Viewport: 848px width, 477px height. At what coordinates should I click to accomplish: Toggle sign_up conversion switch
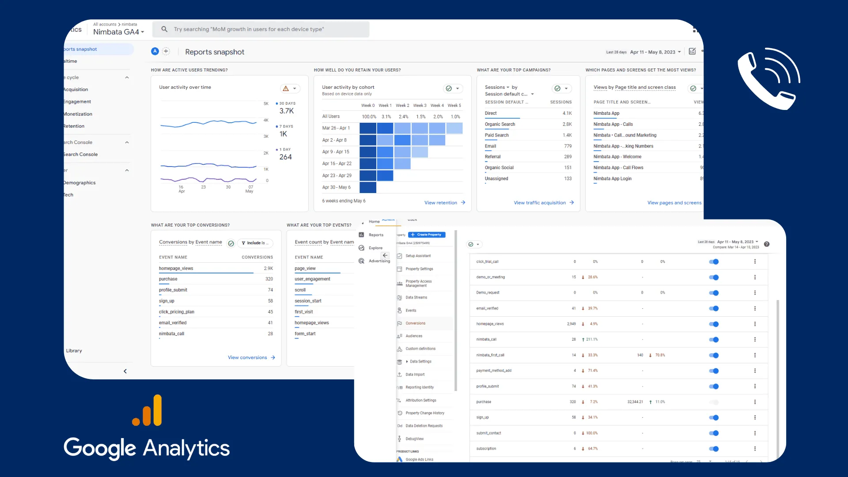tap(714, 417)
